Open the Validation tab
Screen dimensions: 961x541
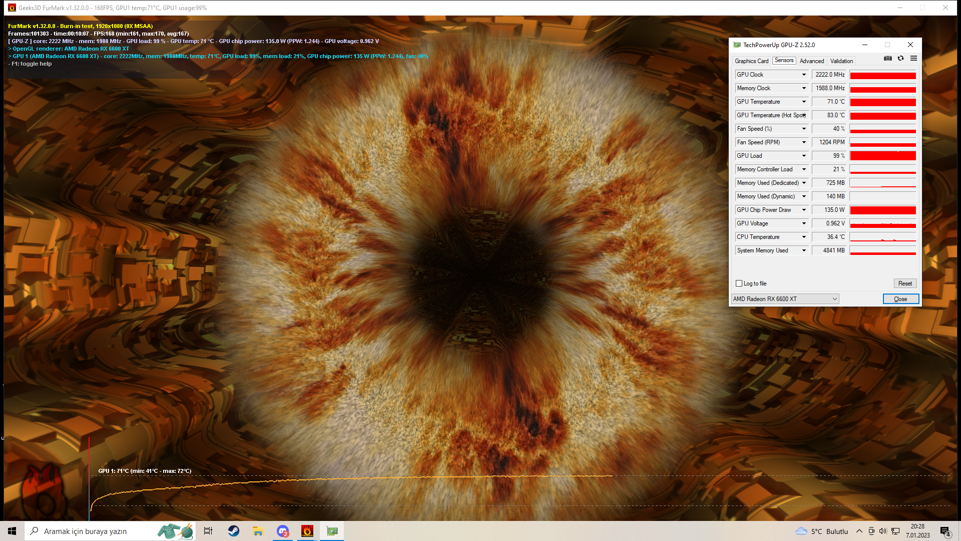pos(841,61)
